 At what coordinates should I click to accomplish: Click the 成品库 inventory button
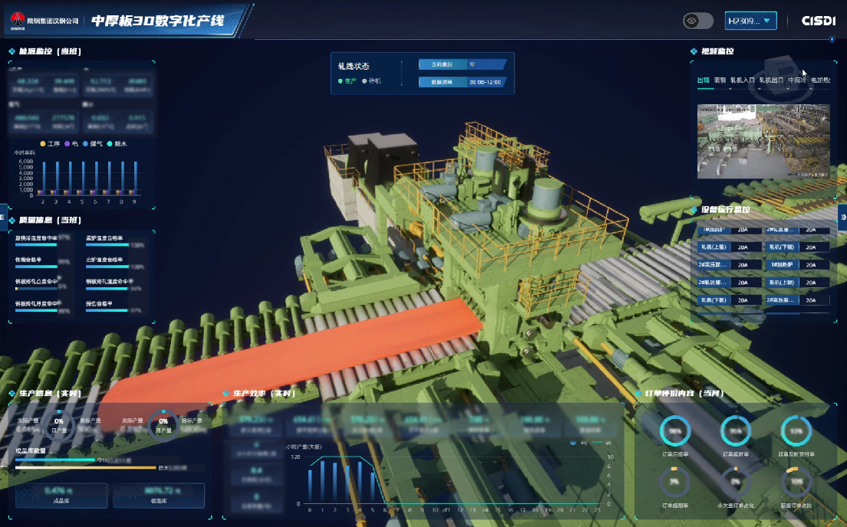coord(62,495)
